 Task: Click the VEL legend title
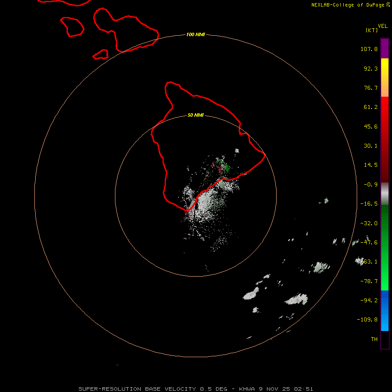[x=382, y=26]
